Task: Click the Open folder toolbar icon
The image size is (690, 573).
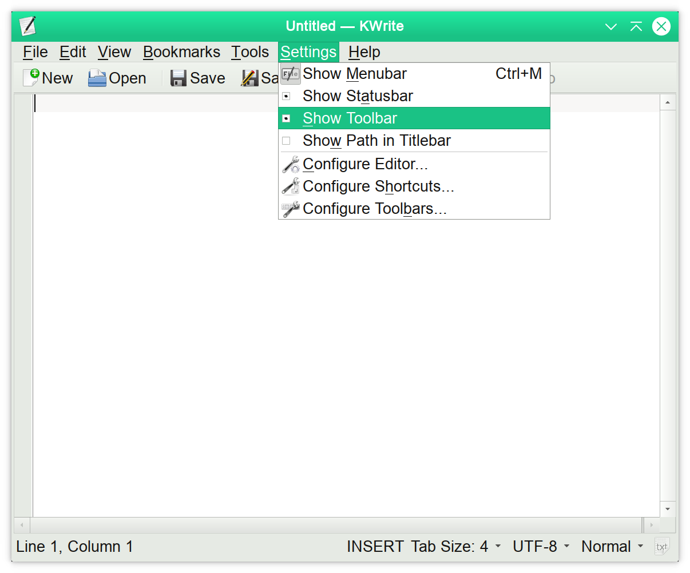Action: (97, 78)
